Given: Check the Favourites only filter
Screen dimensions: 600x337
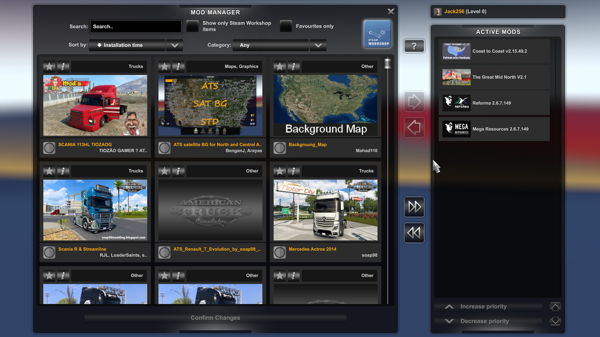Looking at the screenshot, I should pos(286,27).
